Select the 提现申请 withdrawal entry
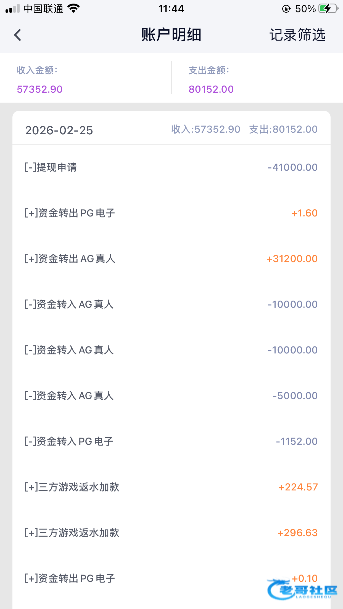This screenshot has height=609, width=343. pos(171,167)
